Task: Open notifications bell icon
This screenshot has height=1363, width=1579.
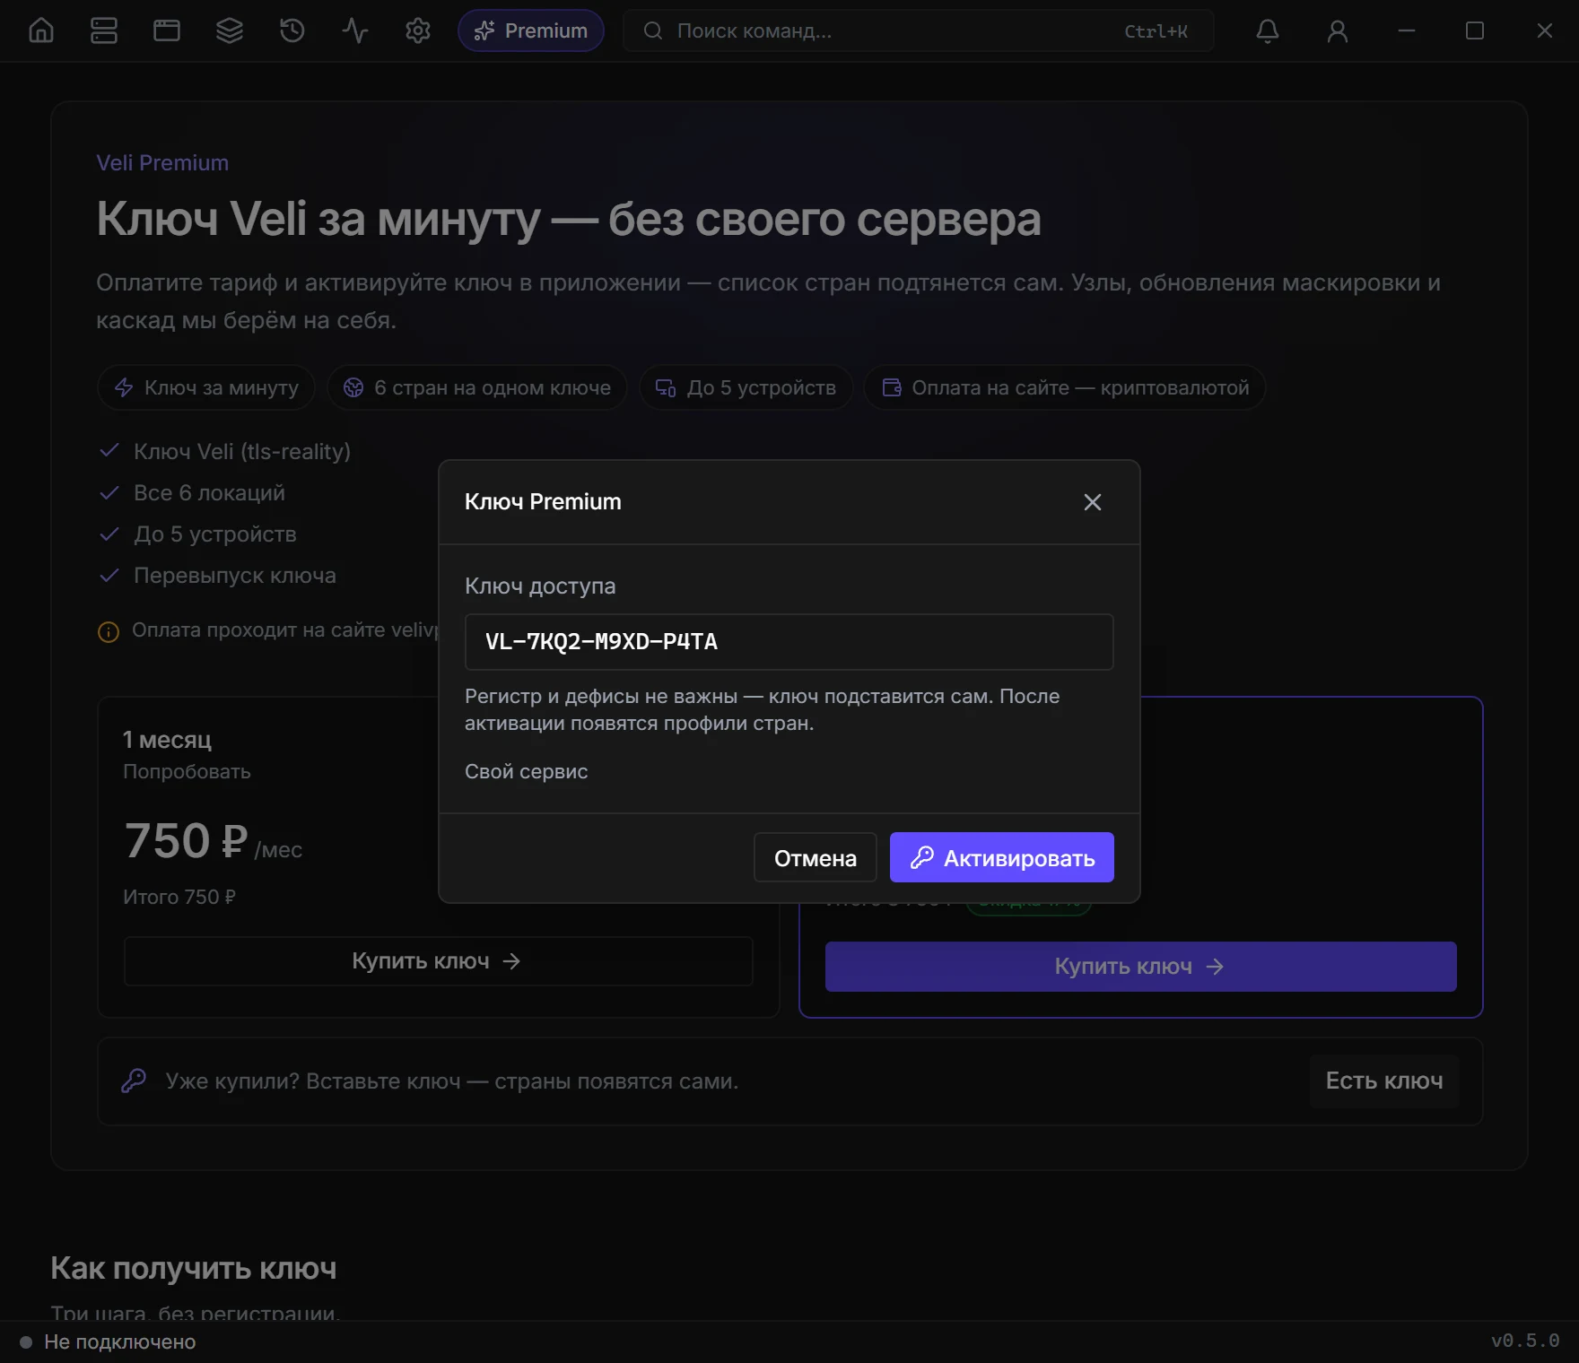Action: click(x=1268, y=30)
